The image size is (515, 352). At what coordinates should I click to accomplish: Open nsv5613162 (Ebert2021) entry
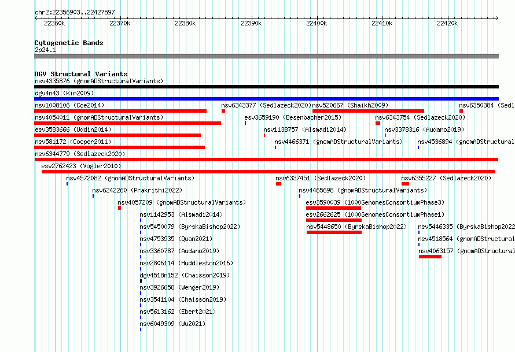(x=178, y=312)
